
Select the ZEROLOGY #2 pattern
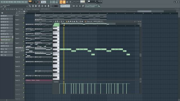coord(6,19)
